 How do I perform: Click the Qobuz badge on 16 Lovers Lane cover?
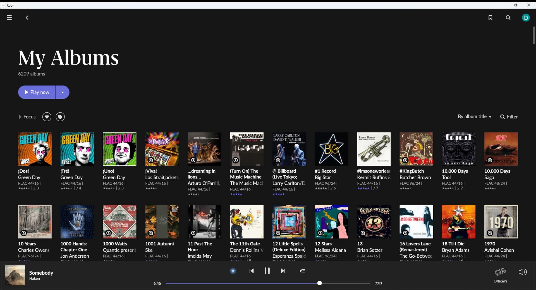(x=405, y=233)
